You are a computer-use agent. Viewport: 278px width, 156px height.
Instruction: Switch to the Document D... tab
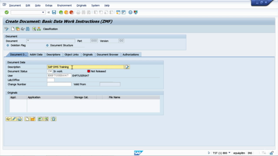click(x=18, y=55)
